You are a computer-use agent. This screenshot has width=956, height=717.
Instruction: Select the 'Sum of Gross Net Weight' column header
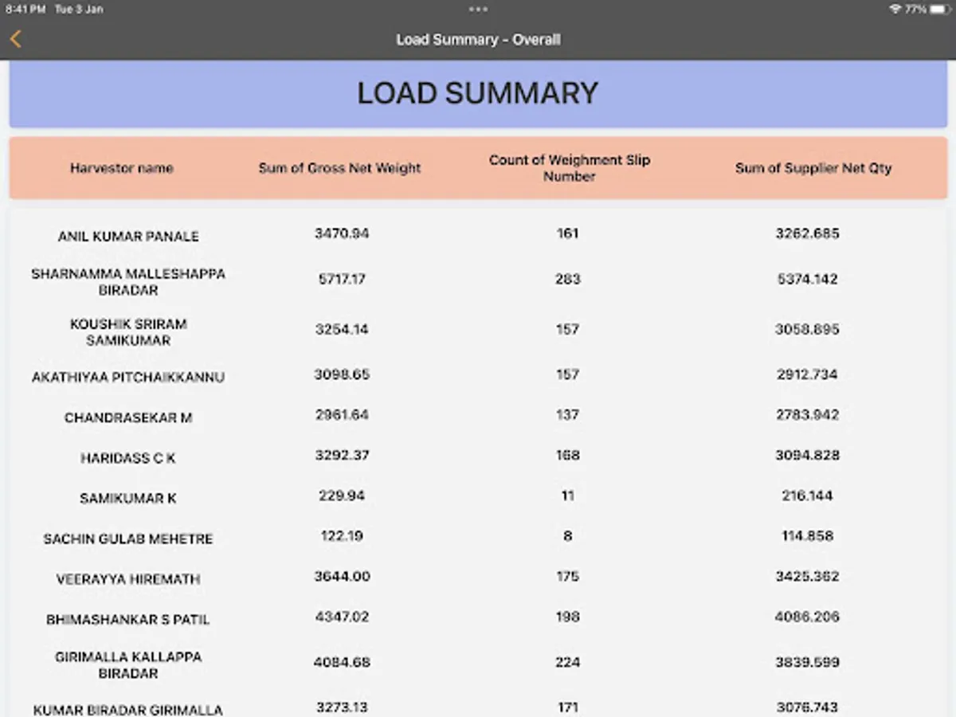tap(339, 168)
